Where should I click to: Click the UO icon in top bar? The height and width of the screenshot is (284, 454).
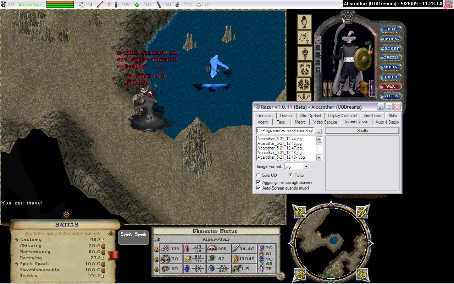(4, 5)
